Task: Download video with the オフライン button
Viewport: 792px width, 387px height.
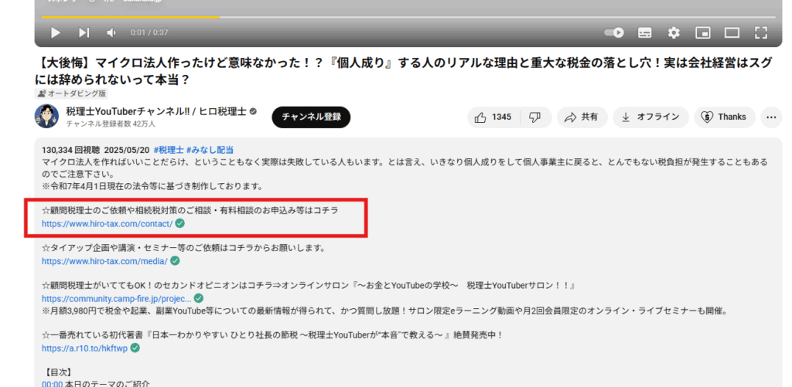Action: click(x=650, y=117)
